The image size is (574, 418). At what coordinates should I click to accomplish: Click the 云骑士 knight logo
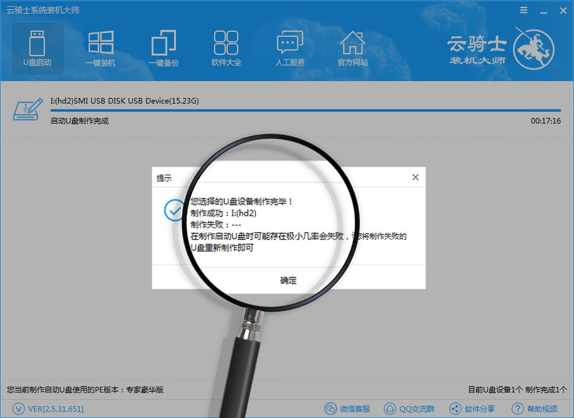pyautogui.click(x=533, y=48)
